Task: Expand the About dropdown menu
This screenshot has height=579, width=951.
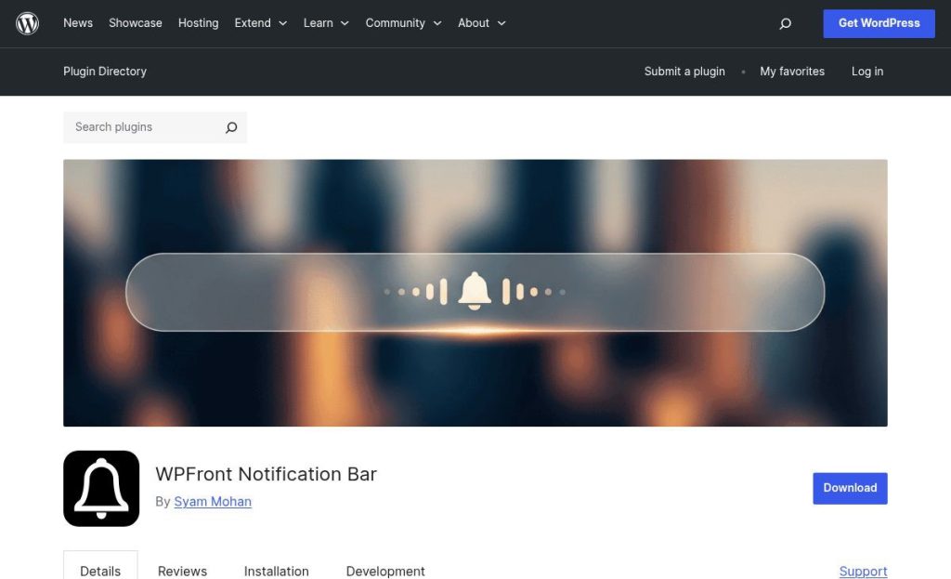Action: point(481,23)
